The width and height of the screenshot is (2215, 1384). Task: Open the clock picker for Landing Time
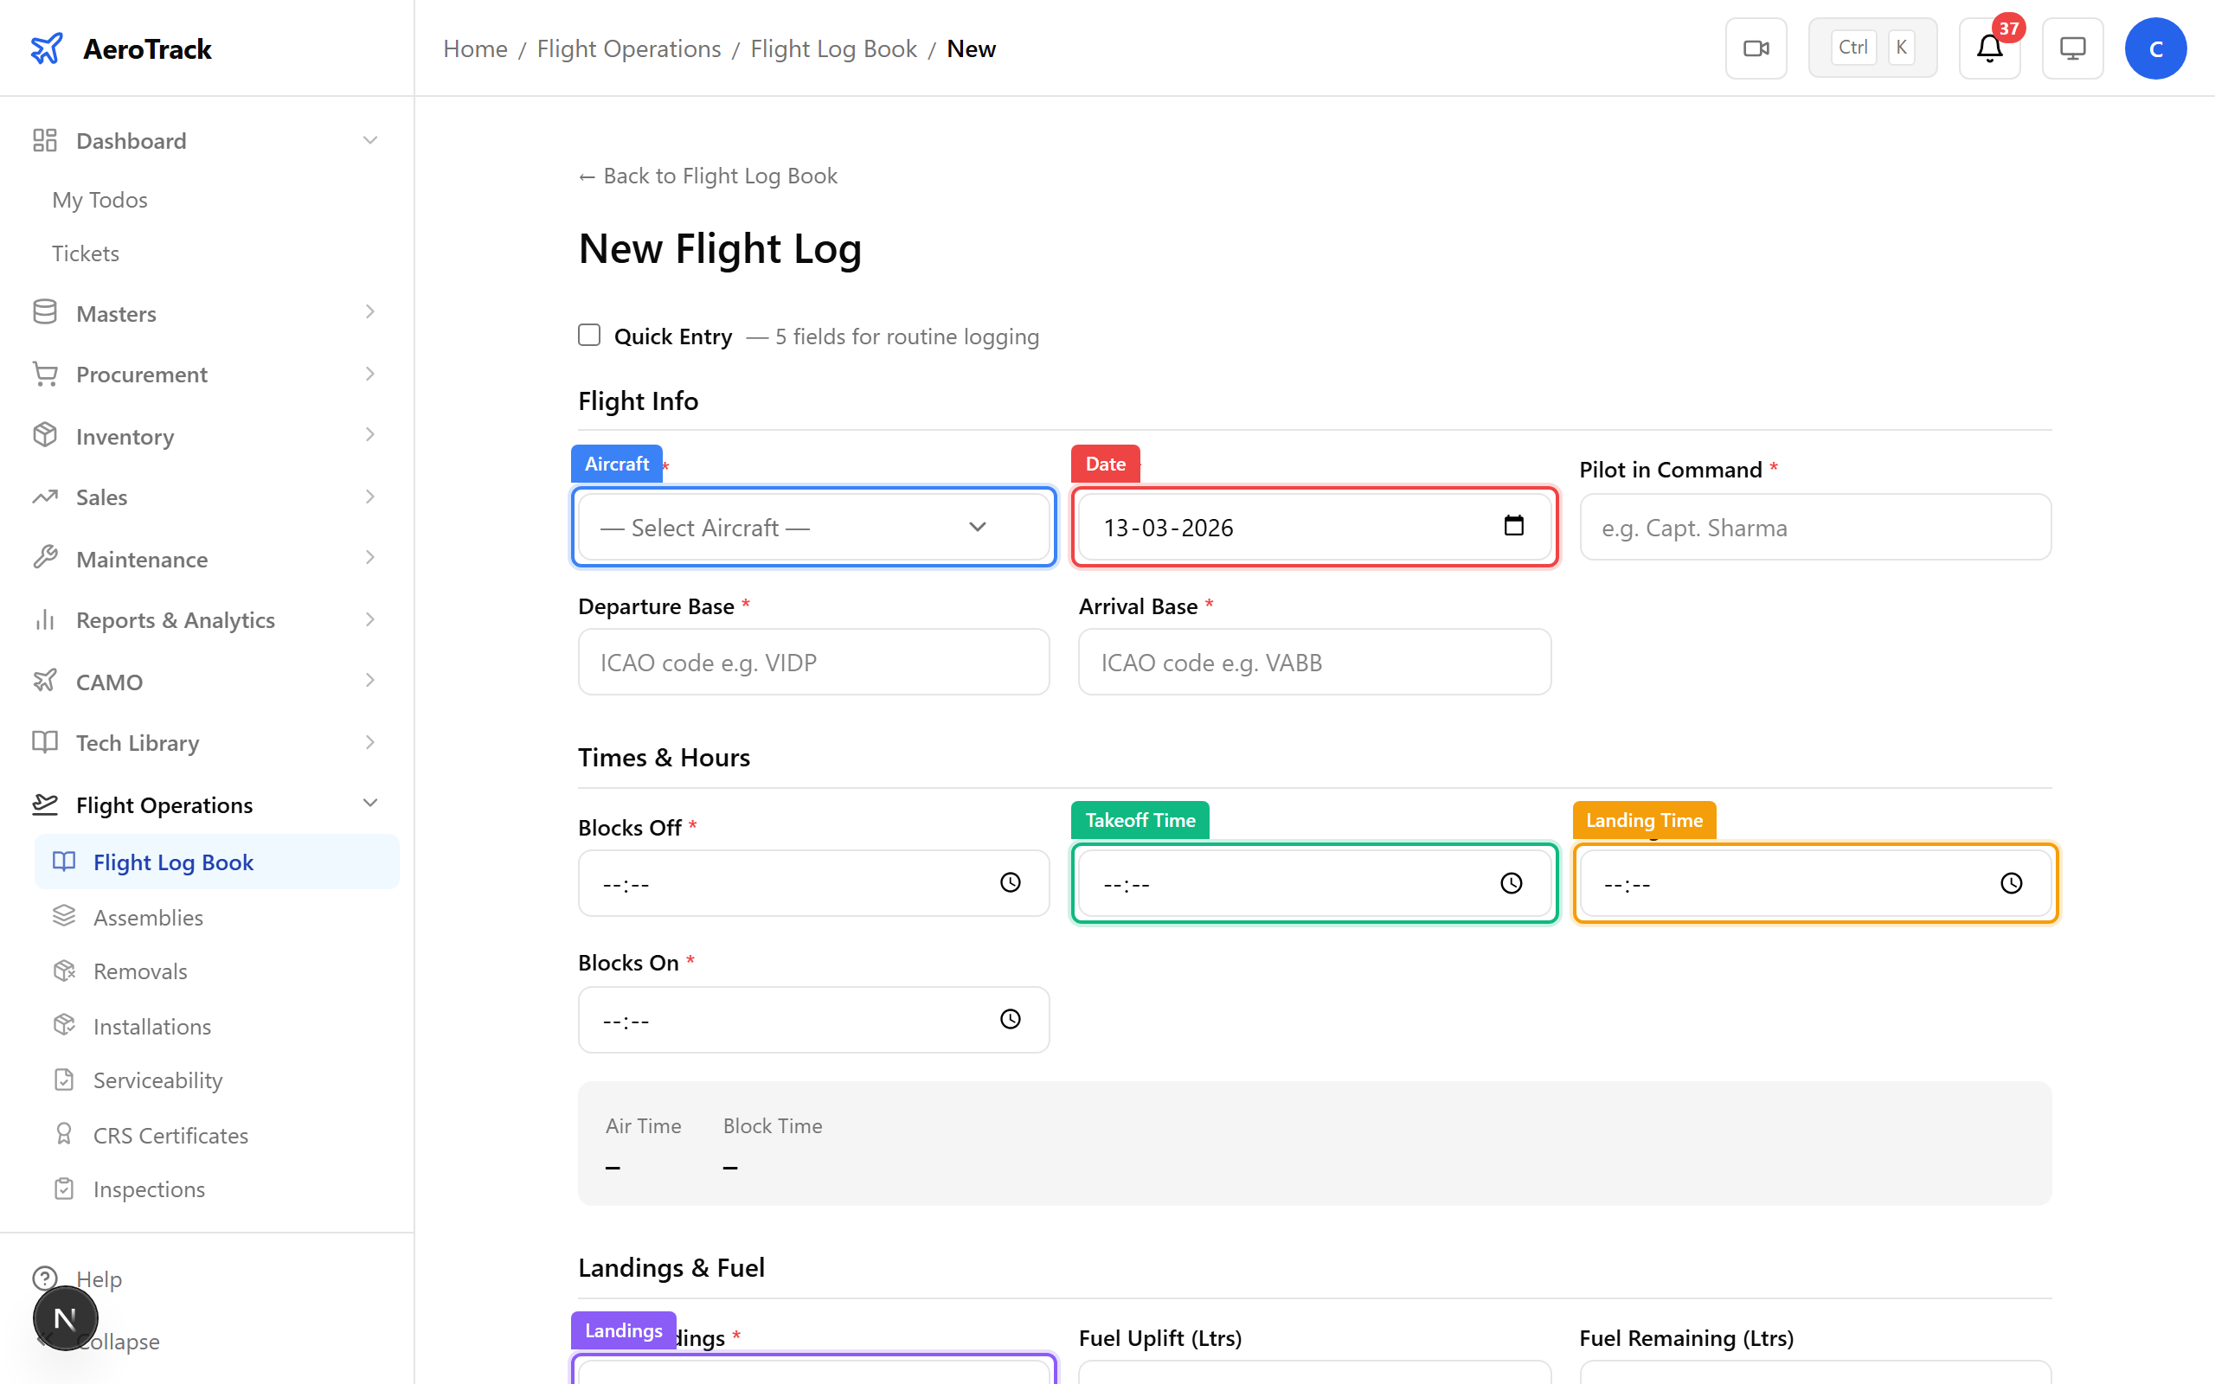coord(2010,882)
